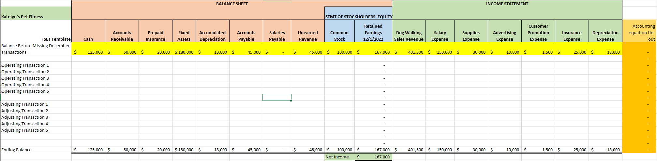This screenshot has height=161, width=657.
Task: Select the Unearned Revenue header cell
Action: [308, 31]
